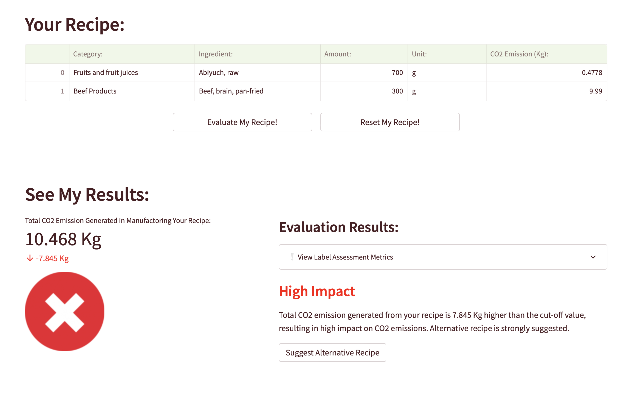Click the 10.468 Kg total metric value
This screenshot has width=636, height=401.
click(x=63, y=239)
